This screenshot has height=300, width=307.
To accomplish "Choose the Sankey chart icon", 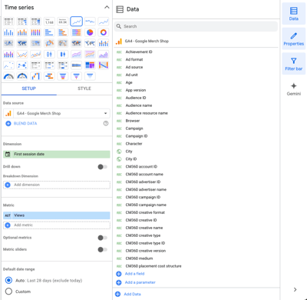I will click(x=104, y=65).
